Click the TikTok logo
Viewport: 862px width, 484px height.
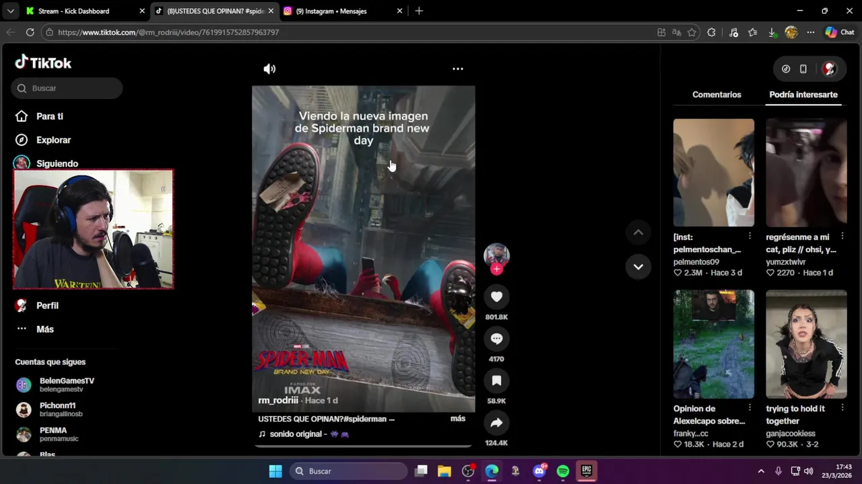pyautogui.click(x=43, y=63)
